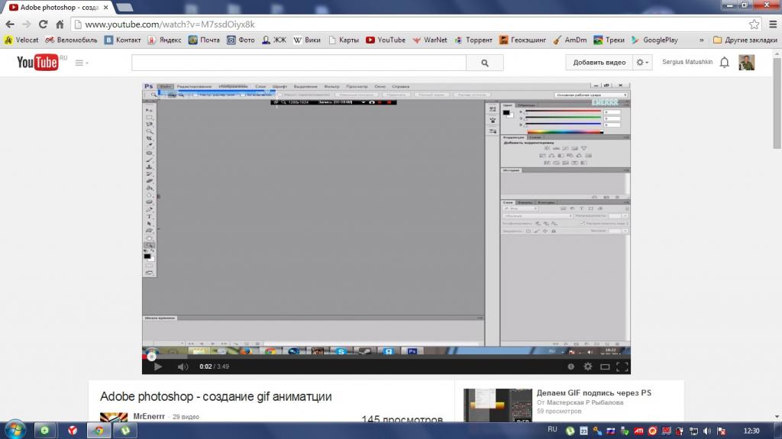
Task: Click the YouTube search magnifier button
Action: point(485,63)
